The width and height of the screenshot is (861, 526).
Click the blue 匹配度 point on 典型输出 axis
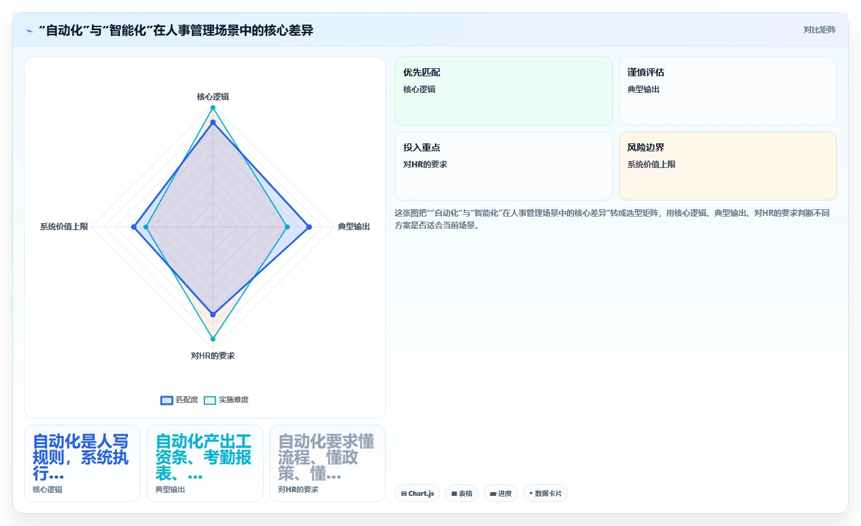(x=309, y=228)
